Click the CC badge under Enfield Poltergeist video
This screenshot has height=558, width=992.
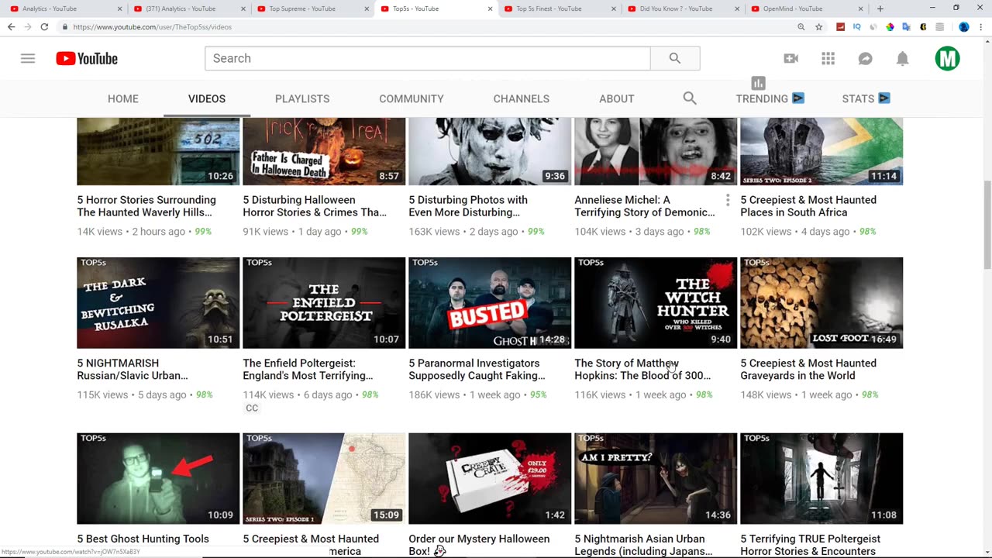252,408
